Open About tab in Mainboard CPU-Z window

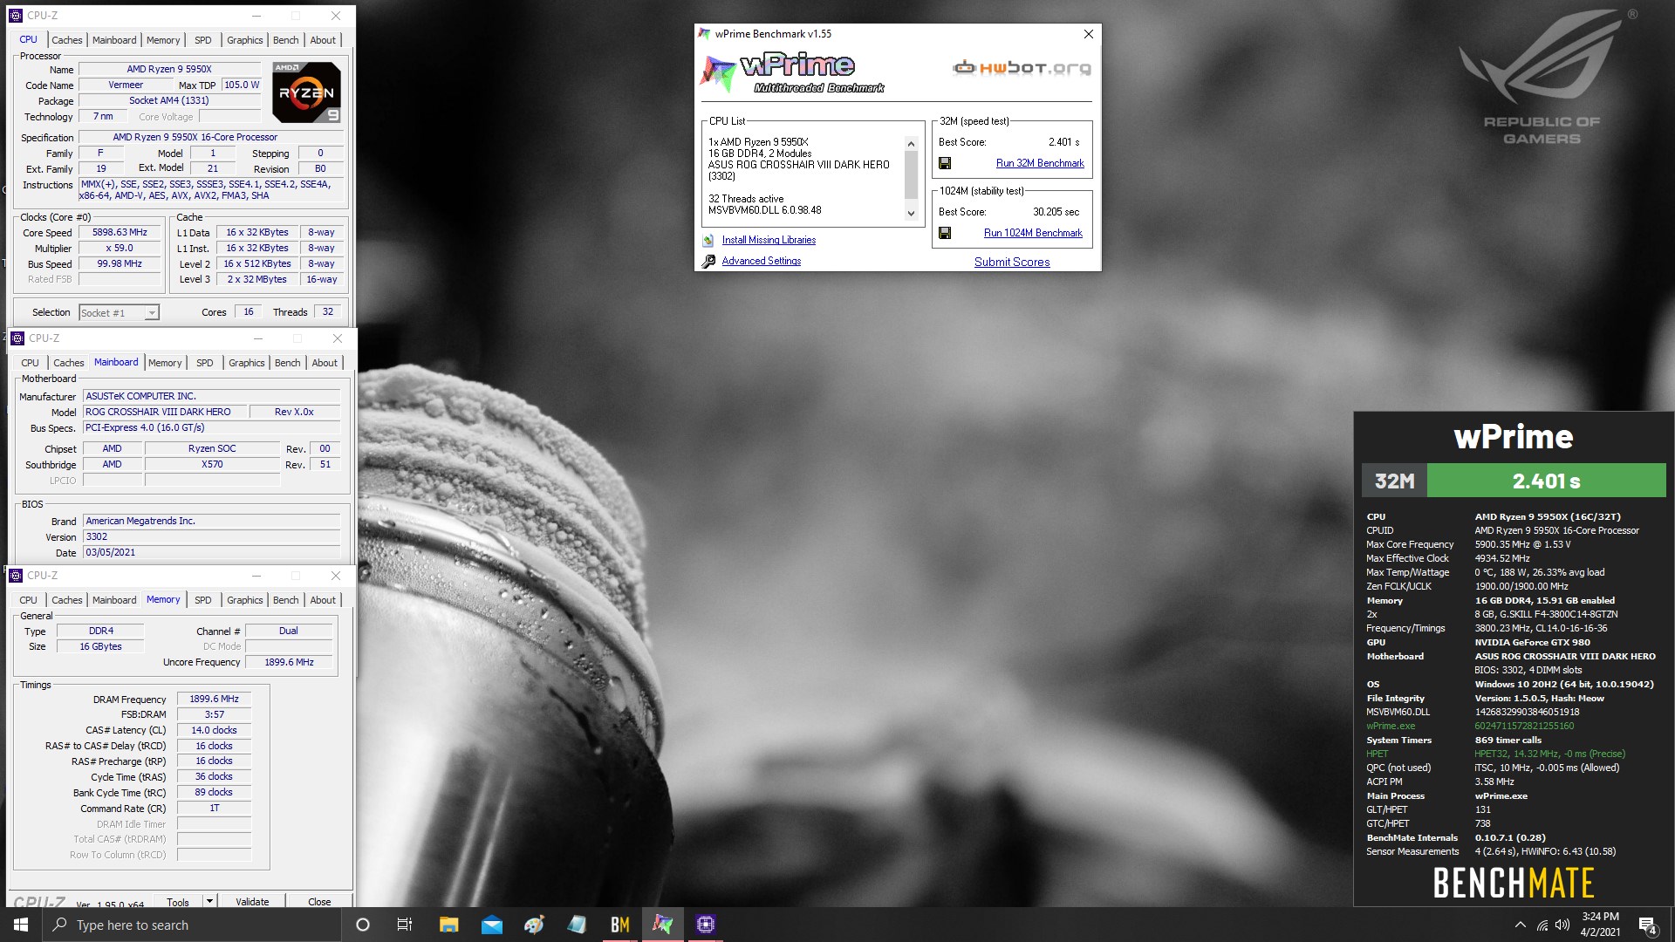click(x=325, y=363)
